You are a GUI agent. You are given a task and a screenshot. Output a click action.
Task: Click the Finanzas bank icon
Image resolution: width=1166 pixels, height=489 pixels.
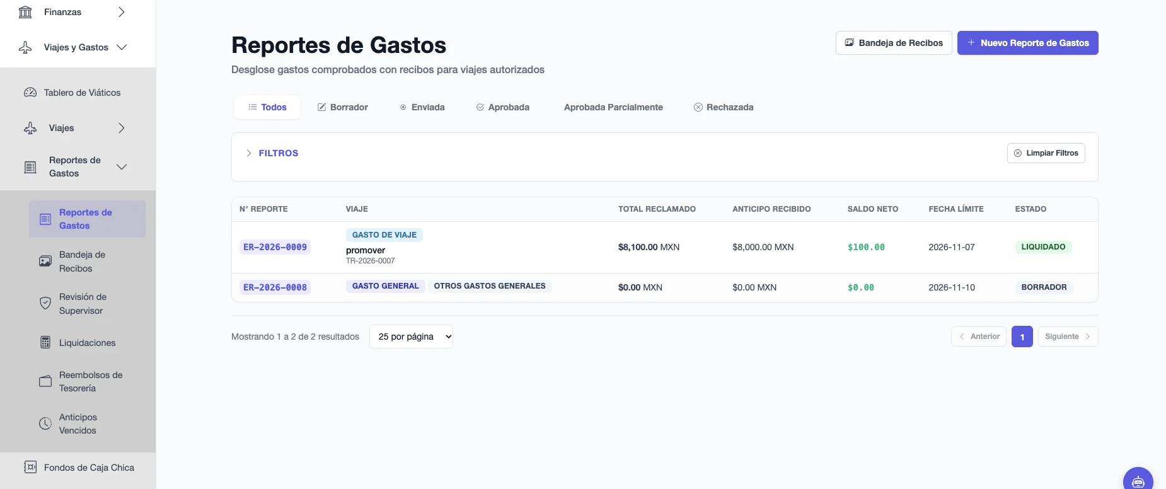click(25, 12)
